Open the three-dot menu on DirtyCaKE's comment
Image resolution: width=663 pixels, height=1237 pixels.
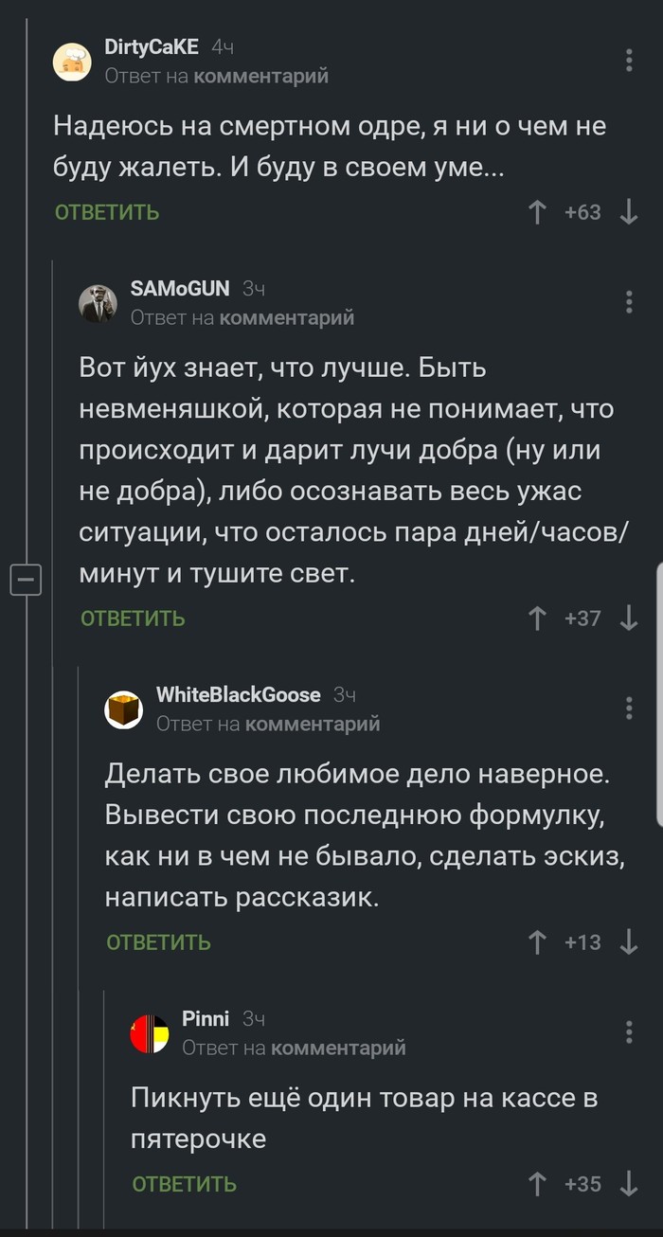[x=628, y=58]
